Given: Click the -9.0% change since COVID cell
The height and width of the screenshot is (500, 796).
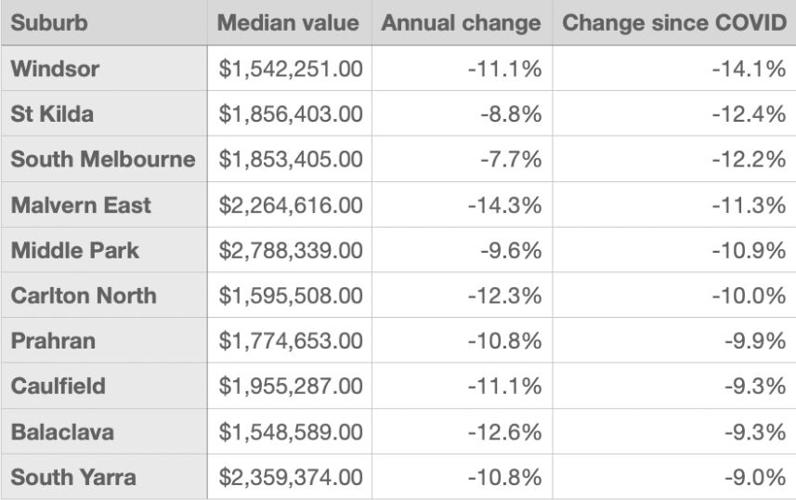Looking at the screenshot, I should pyautogui.click(x=755, y=478).
